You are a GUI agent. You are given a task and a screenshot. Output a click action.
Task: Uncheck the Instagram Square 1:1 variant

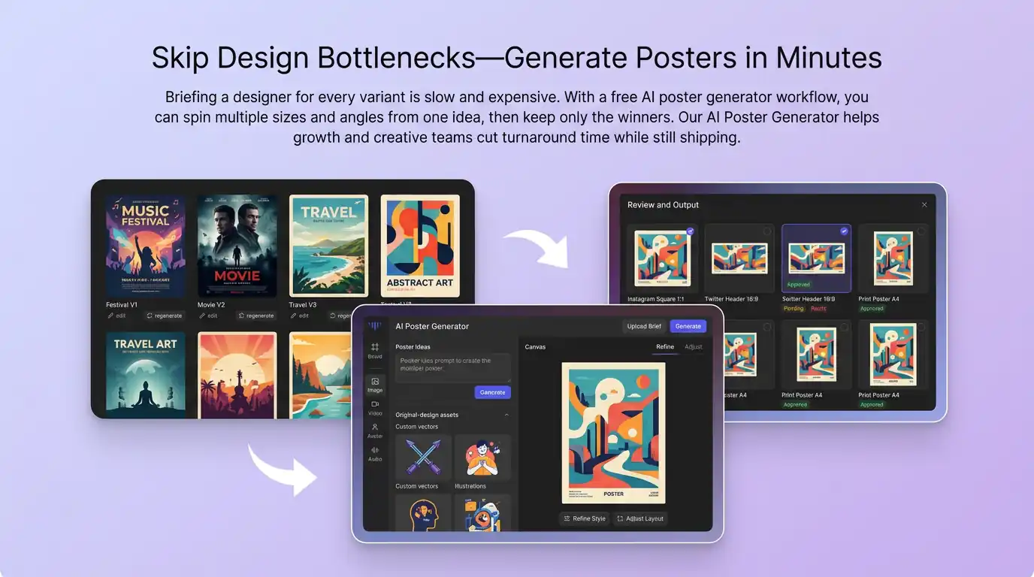coord(690,231)
